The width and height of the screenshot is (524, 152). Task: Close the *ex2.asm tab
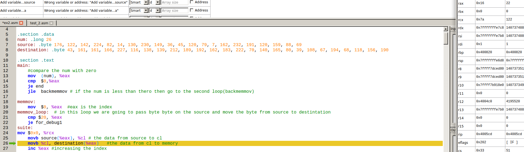(x=21, y=23)
